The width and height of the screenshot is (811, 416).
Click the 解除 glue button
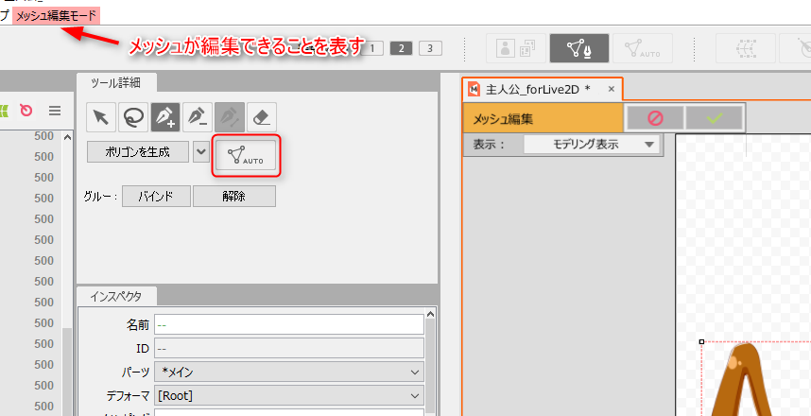point(234,197)
